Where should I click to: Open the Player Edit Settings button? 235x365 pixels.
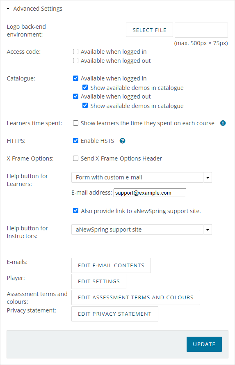pos(99,281)
